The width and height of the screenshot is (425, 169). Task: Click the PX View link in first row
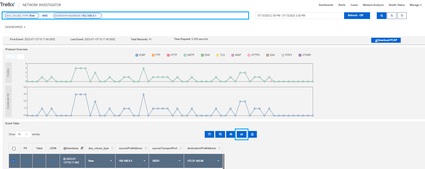[26, 161]
